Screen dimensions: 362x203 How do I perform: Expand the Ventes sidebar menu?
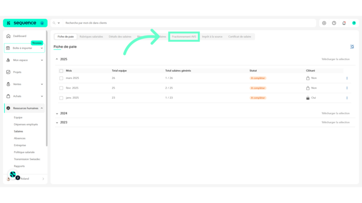pyautogui.click(x=42, y=84)
